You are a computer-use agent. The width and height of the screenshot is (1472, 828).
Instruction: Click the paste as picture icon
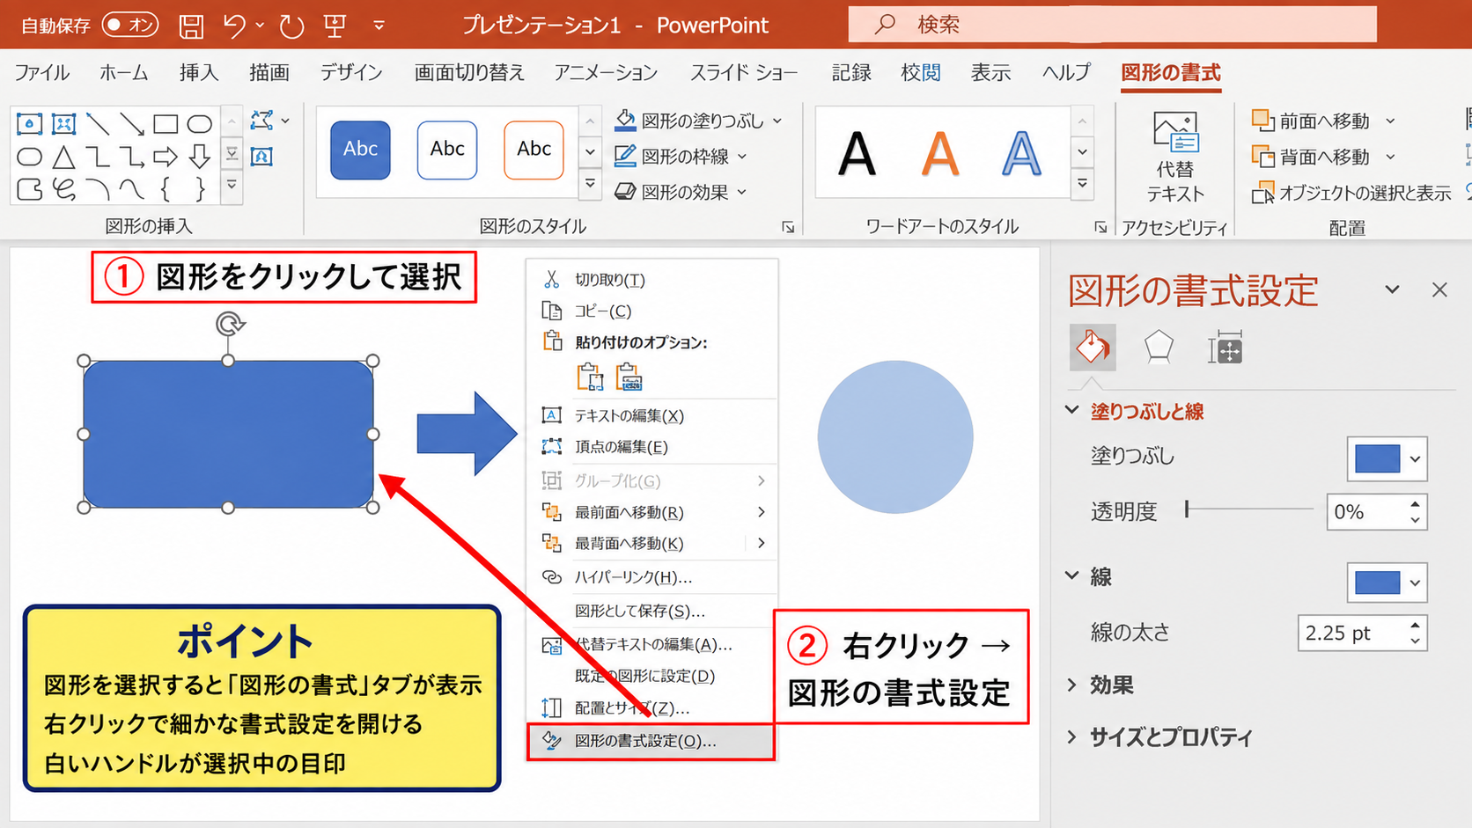[629, 377]
